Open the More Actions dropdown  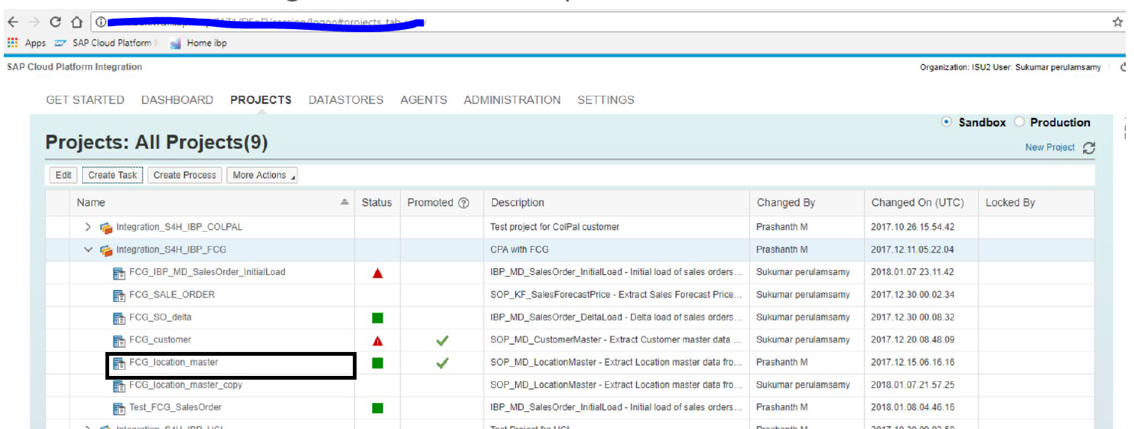click(x=262, y=175)
